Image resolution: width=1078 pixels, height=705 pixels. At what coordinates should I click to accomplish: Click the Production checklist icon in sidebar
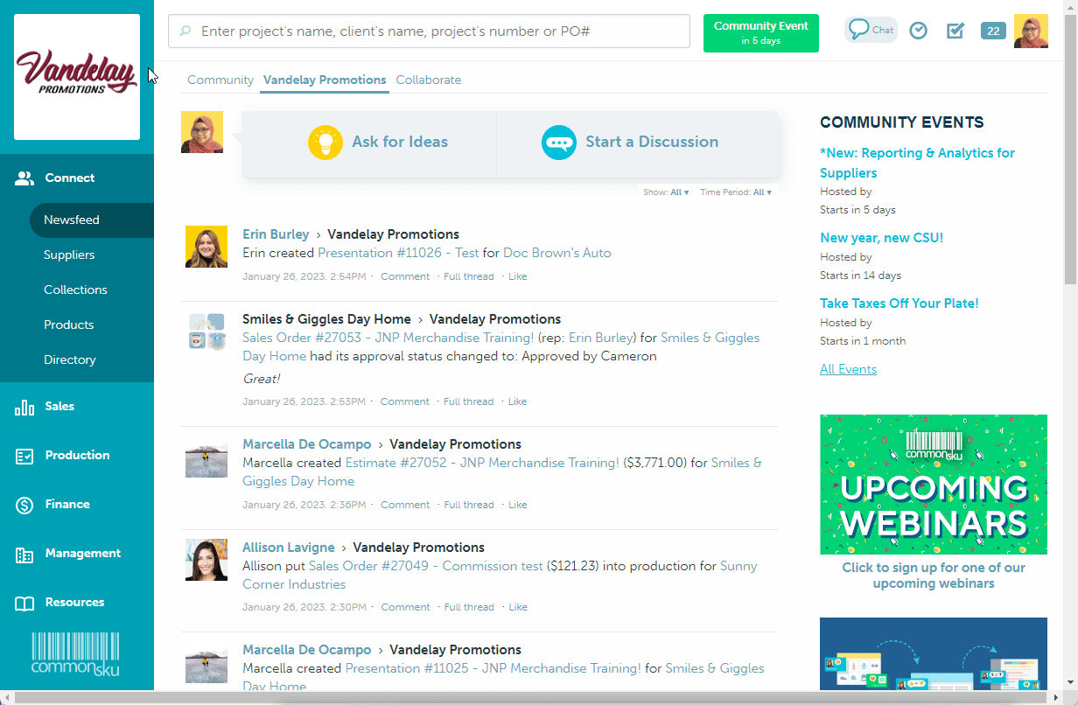tap(24, 456)
